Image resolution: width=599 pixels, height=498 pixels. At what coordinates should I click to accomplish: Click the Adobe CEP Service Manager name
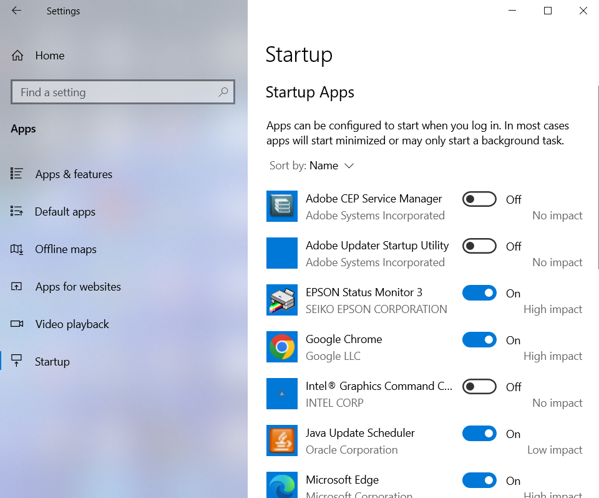click(374, 199)
